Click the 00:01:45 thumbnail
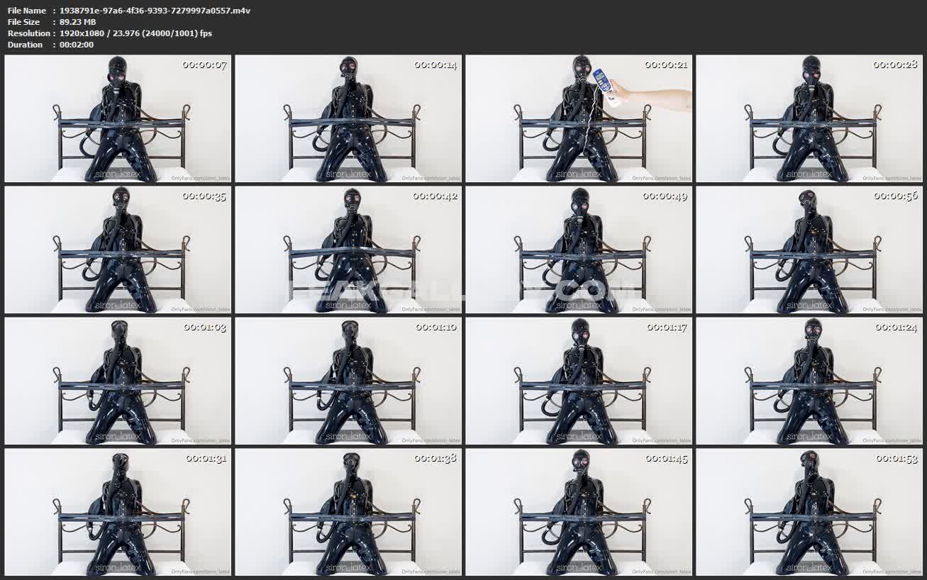Screen dimensions: 927x580 (x=579, y=512)
